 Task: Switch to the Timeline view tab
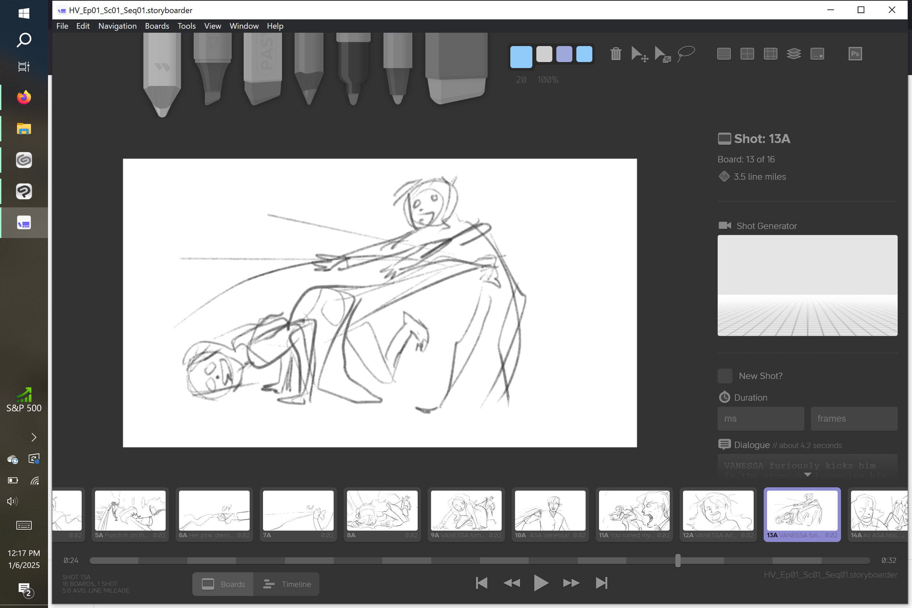click(287, 584)
